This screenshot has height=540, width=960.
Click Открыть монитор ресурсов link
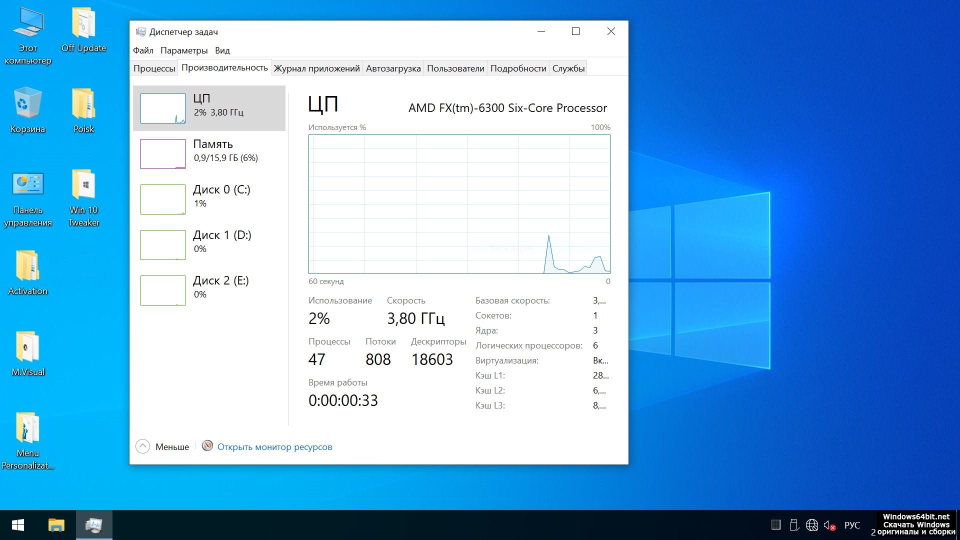[274, 447]
